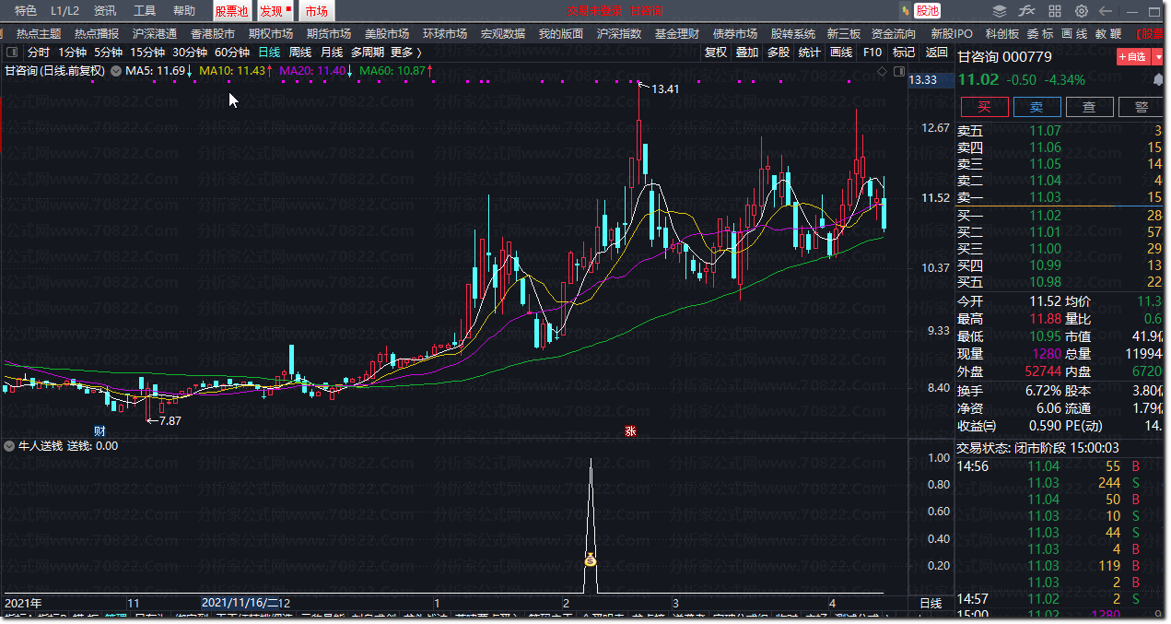Screen dimensions: 1171x624
Task: Open 沪深港通 in navigation bar
Action: pos(155,33)
